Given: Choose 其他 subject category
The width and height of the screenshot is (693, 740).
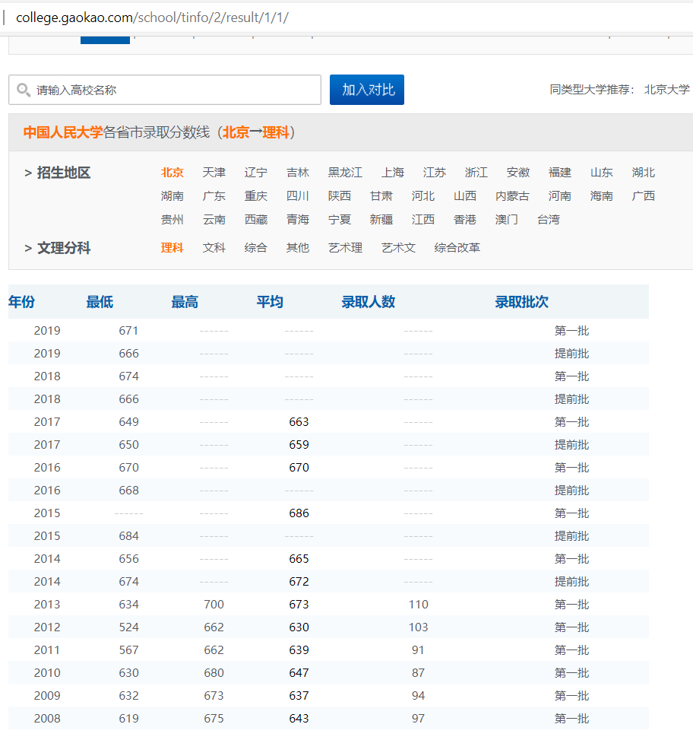Looking at the screenshot, I should pos(298,248).
